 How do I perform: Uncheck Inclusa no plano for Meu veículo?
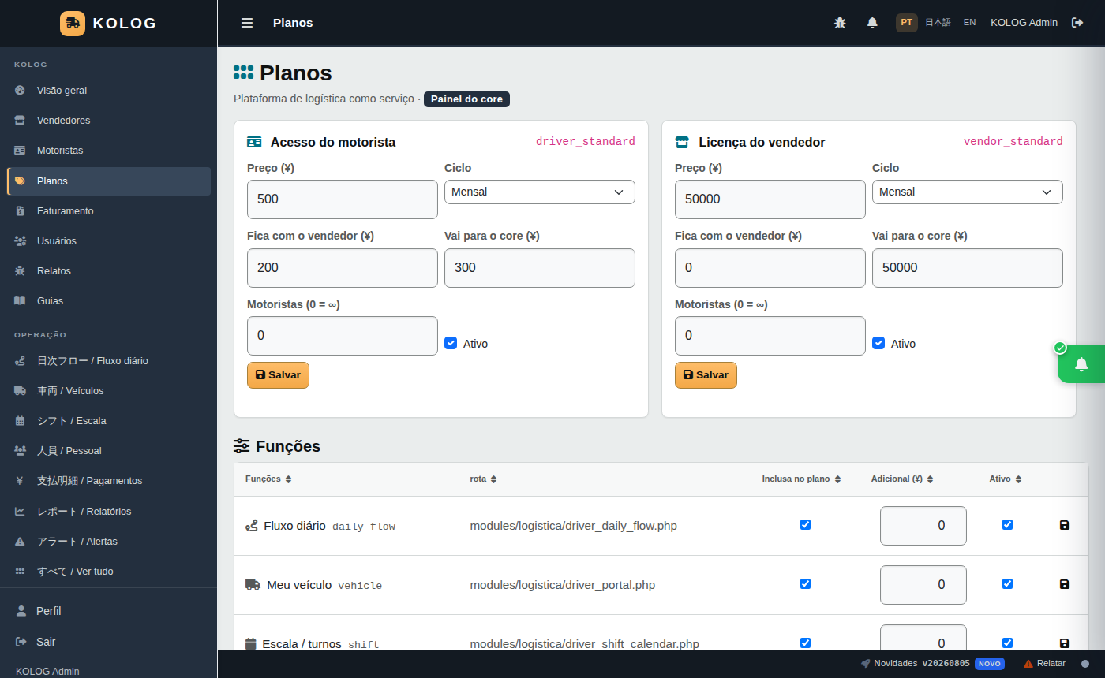(805, 583)
